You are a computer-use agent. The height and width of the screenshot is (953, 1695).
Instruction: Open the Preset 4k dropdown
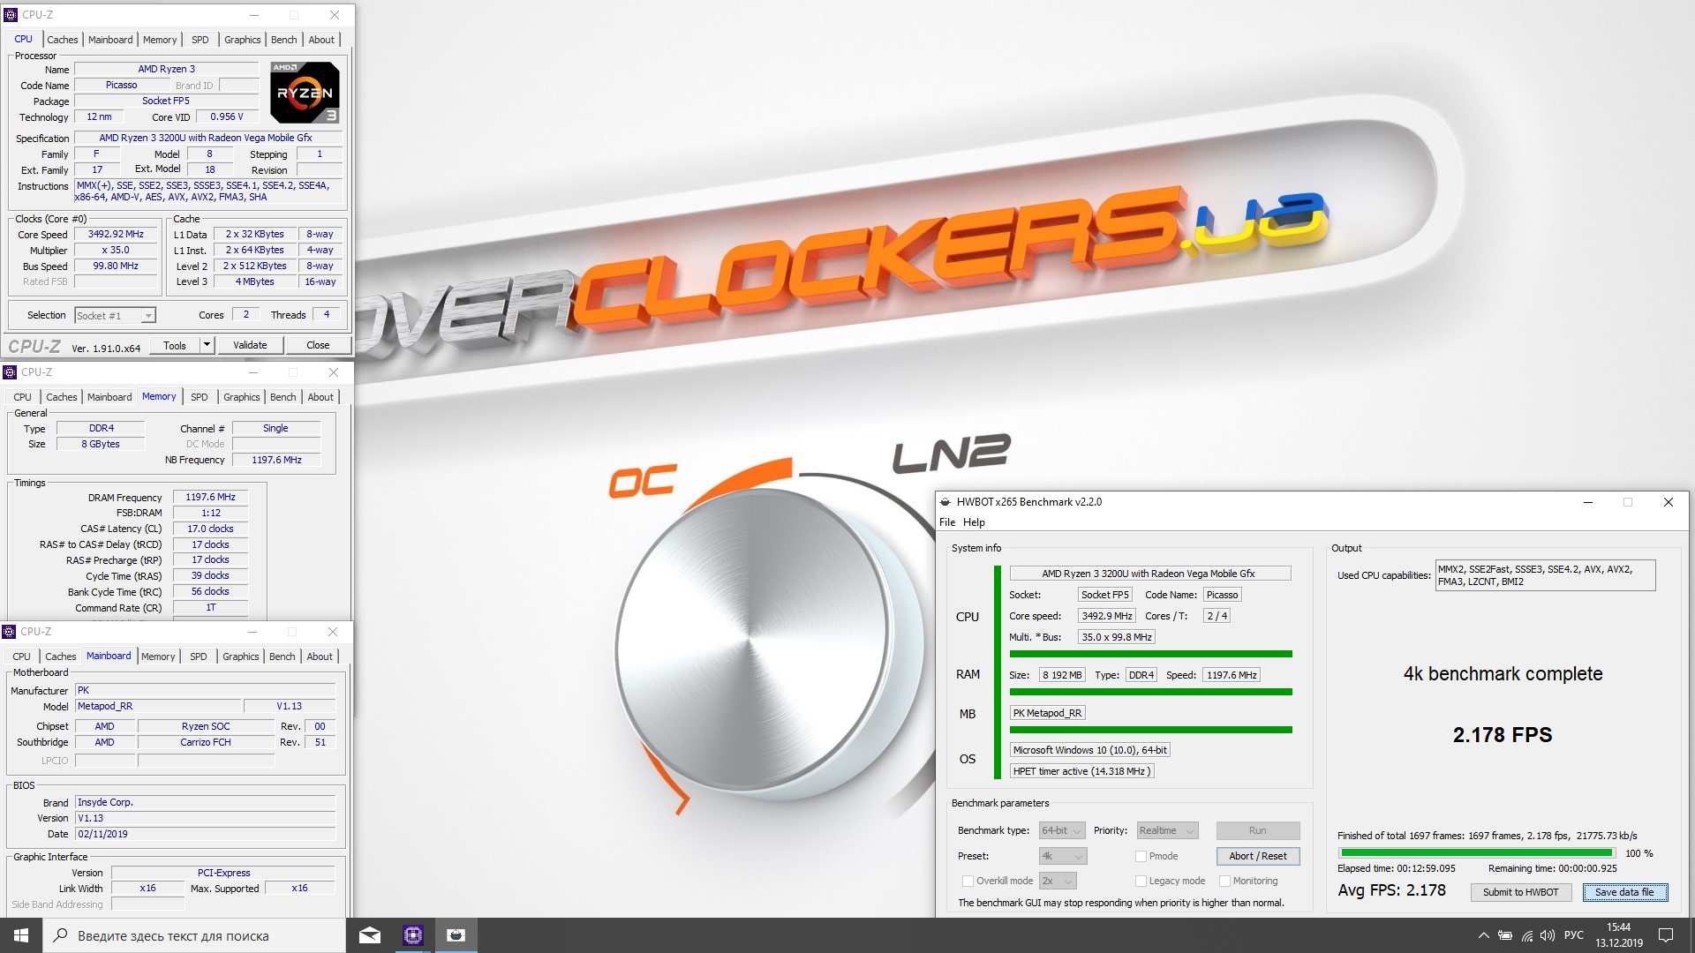click(x=1062, y=856)
